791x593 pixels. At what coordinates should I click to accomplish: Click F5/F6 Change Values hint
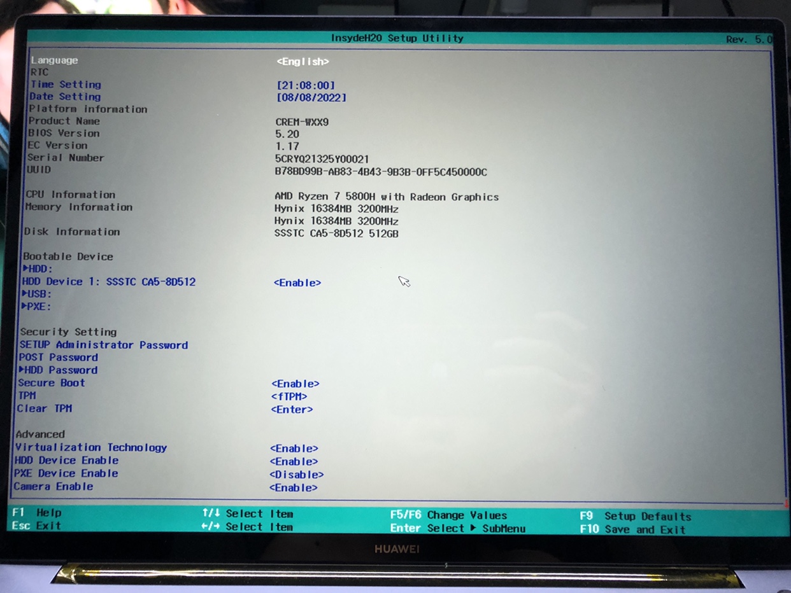click(x=449, y=515)
